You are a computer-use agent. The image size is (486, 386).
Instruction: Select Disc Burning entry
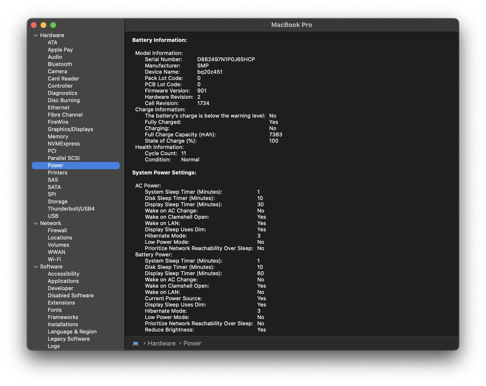pyautogui.click(x=64, y=100)
